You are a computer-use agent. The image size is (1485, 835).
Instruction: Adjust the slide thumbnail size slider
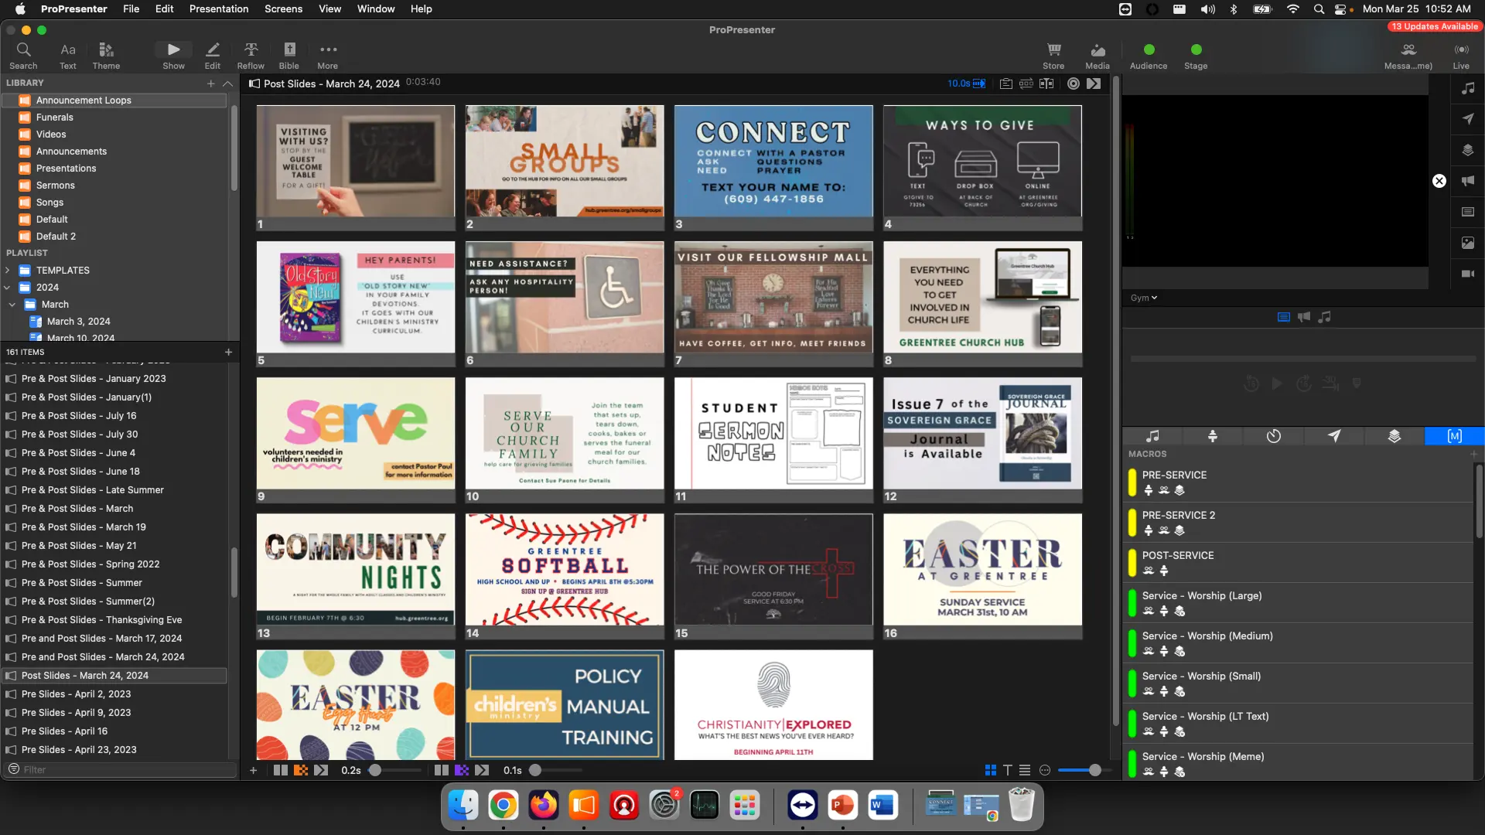coord(1094,770)
